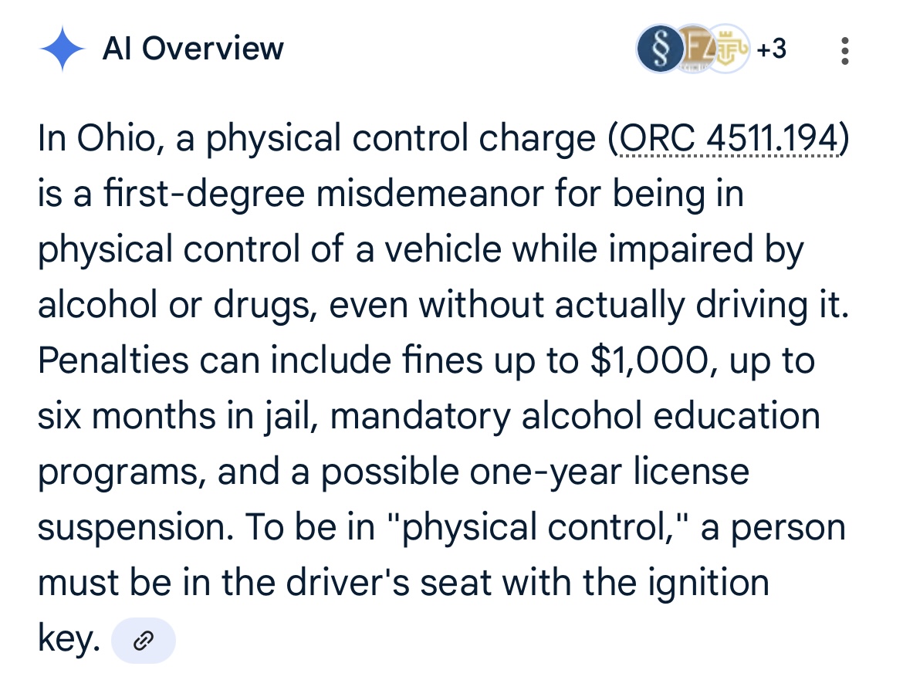
Task: Click the chain-link source chip icon
Action: 144,640
